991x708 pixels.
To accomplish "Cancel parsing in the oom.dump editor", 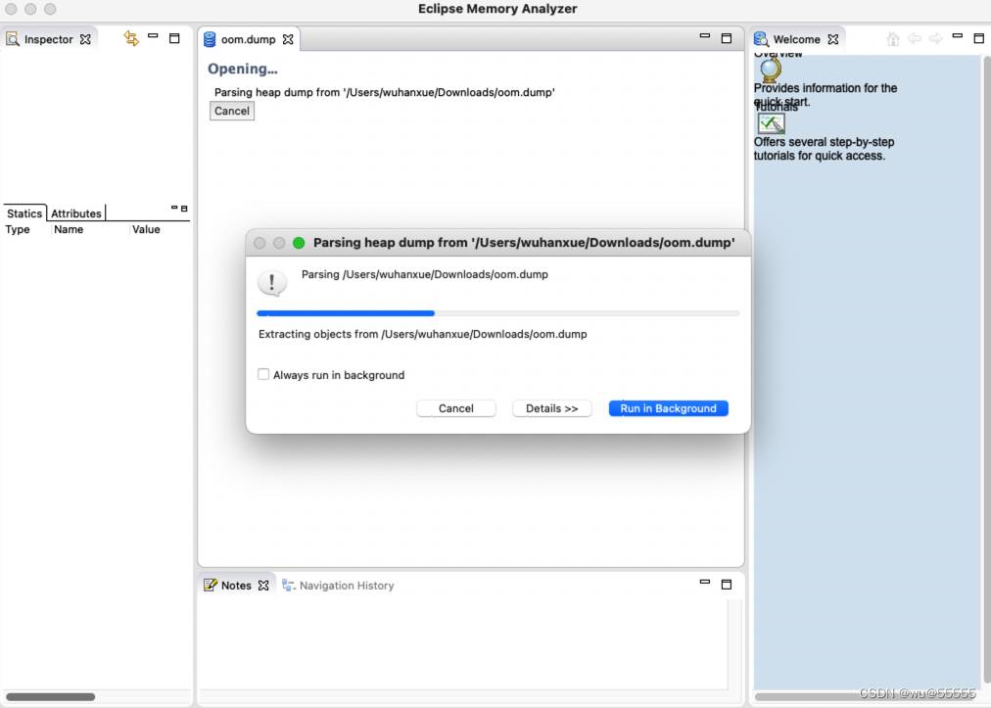I will pos(232,111).
